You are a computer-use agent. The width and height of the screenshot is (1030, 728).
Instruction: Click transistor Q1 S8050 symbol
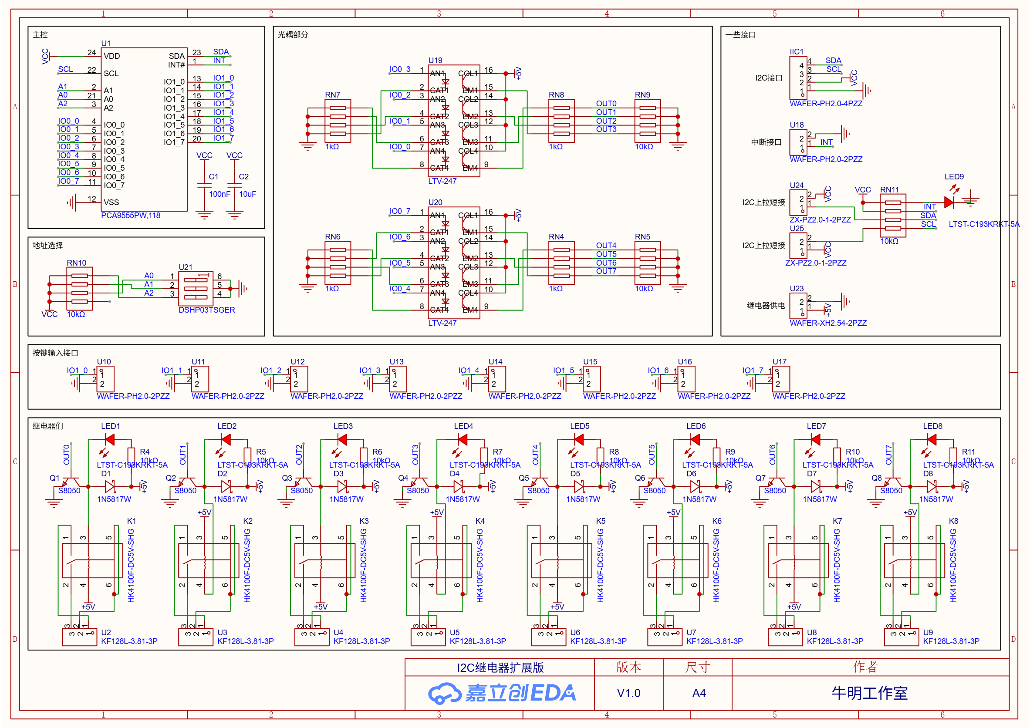[x=71, y=482]
